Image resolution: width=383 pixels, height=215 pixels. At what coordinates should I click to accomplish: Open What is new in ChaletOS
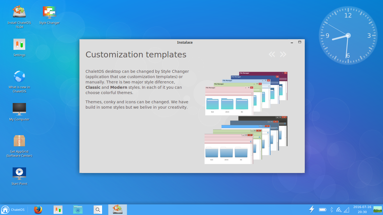tap(19, 81)
